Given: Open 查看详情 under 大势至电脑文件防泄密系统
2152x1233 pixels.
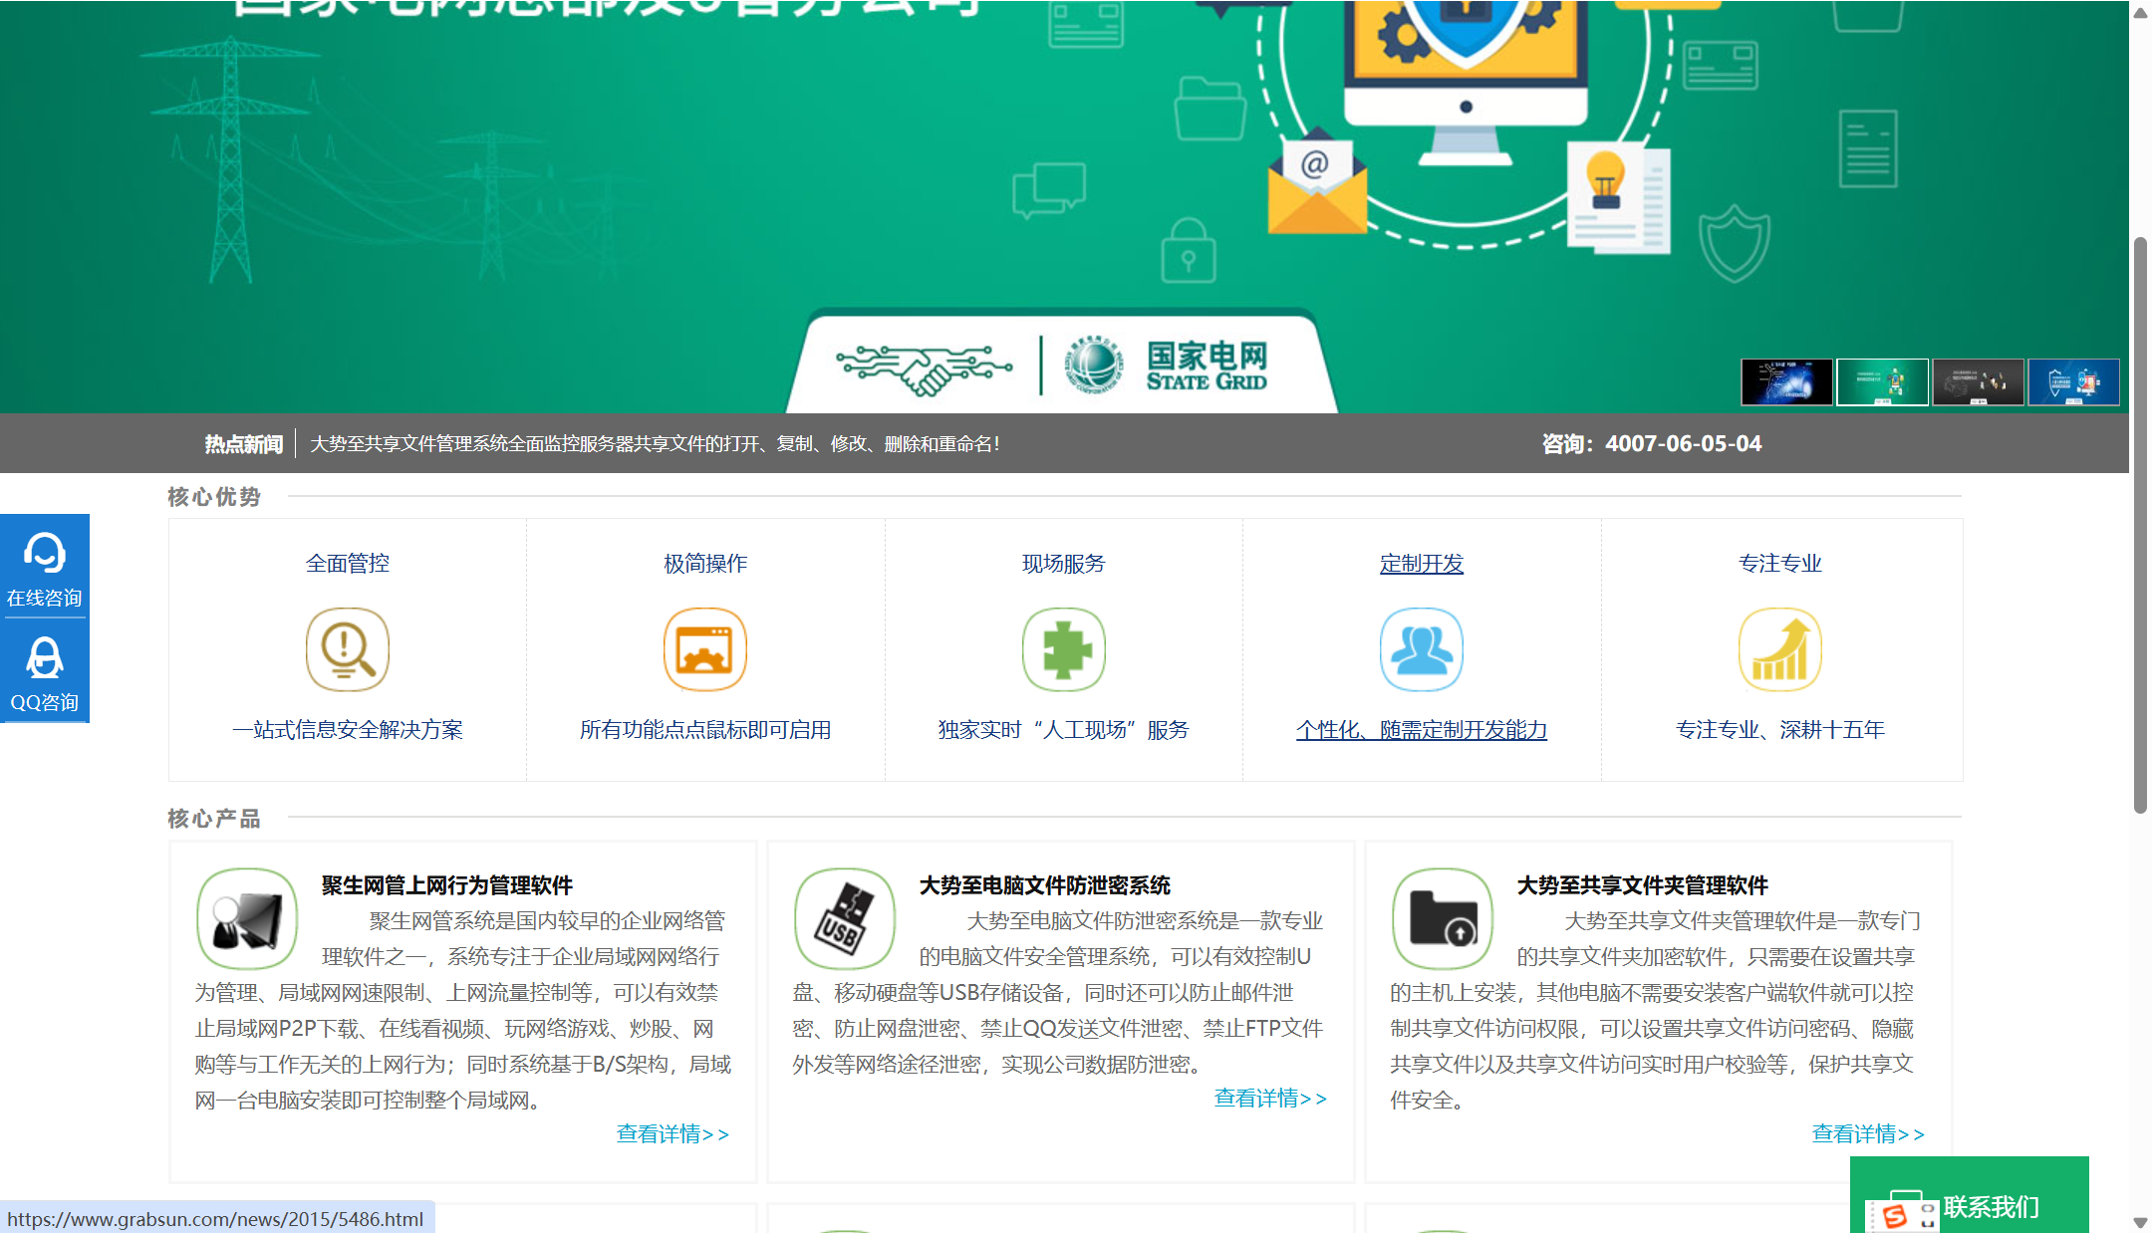Looking at the screenshot, I should click(x=1269, y=1099).
